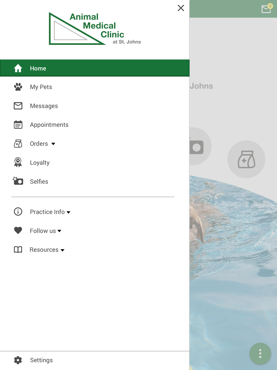Click the Loyalty ribbon badge icon

(18, 163)
